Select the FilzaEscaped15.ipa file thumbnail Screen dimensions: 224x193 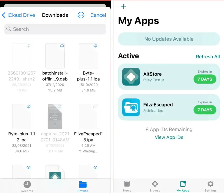pos(88,117)
